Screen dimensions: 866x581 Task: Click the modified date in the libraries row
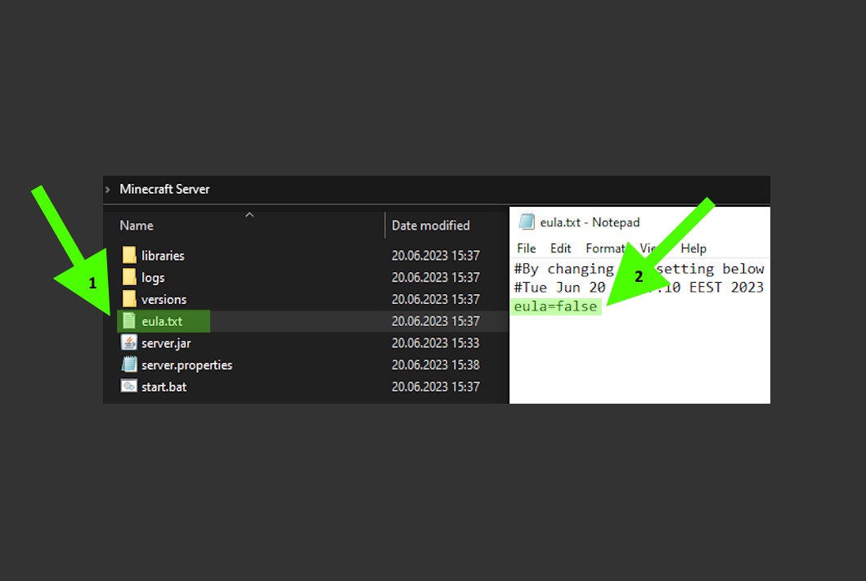(436, 256)
